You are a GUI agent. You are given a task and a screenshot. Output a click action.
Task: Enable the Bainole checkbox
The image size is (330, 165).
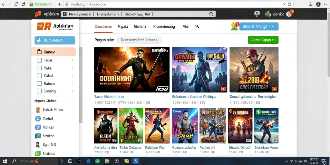pos(39,83)
